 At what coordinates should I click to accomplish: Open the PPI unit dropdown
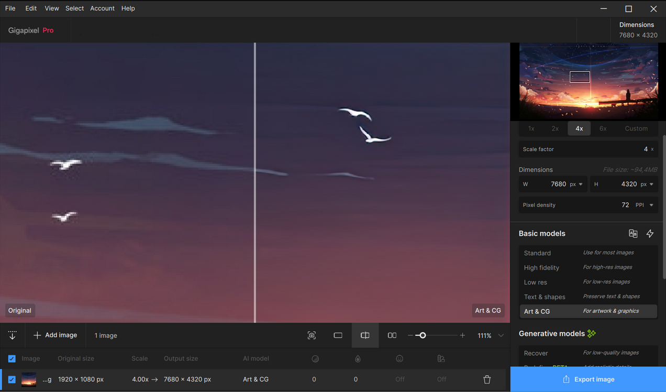645,205
